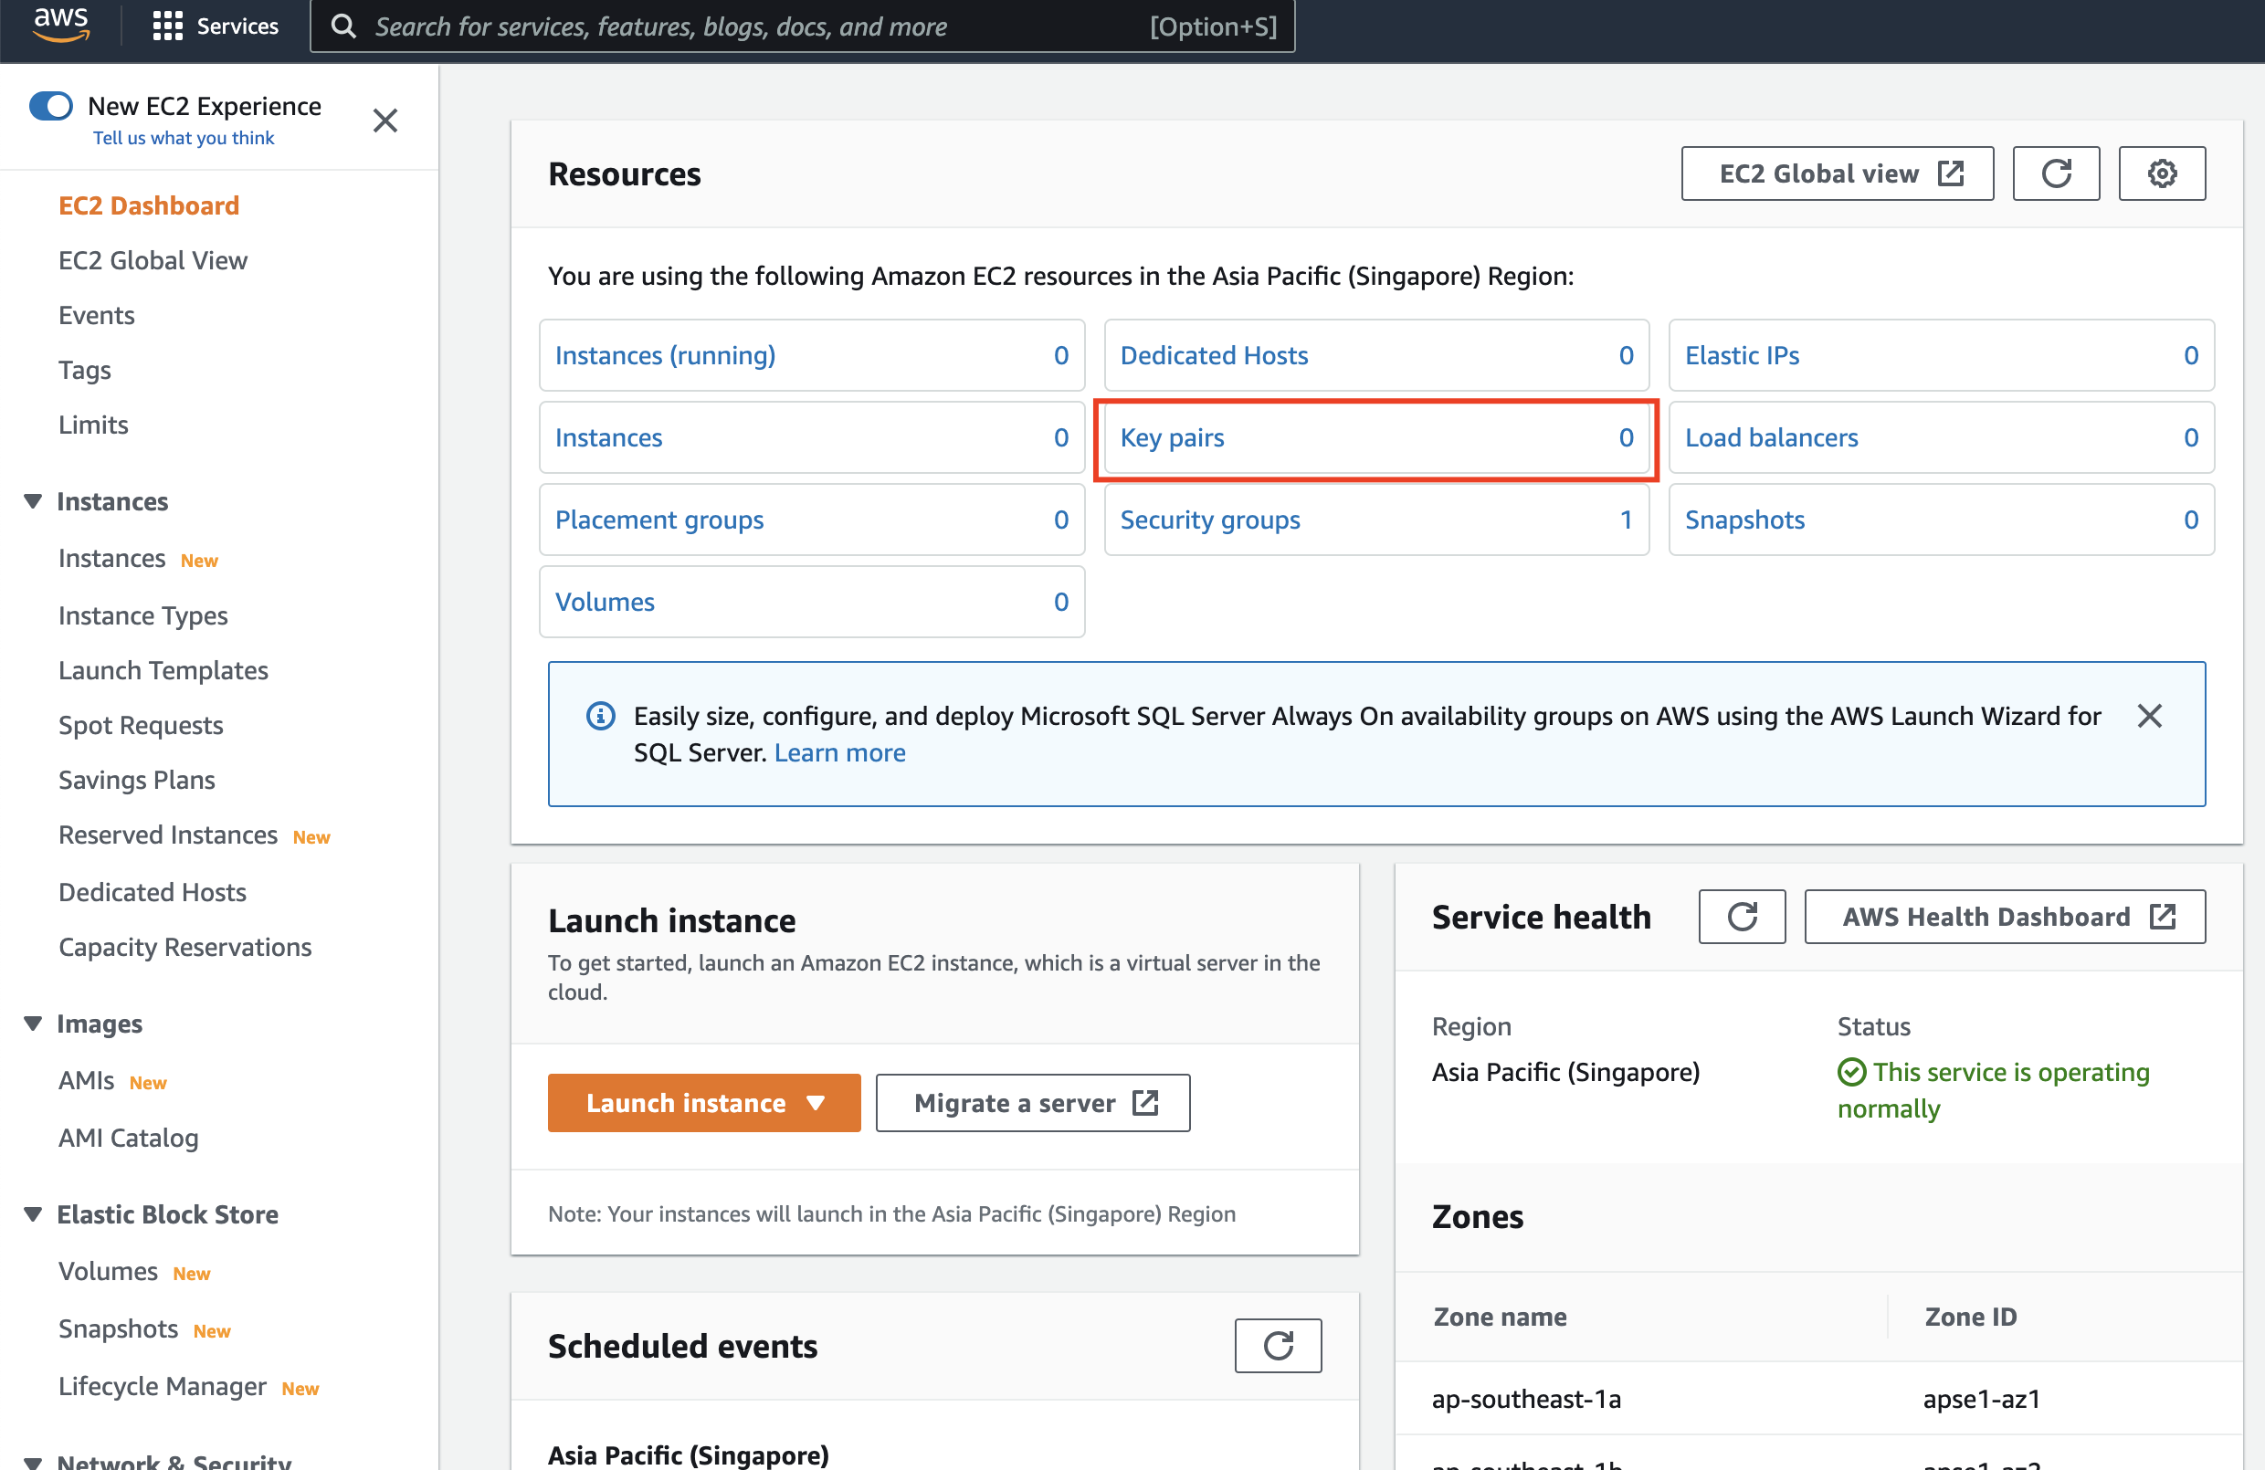The width and height of the screenshot is (2265, 1470).
Task: Open the Volumes resource tile
Action: coord(811,602)
